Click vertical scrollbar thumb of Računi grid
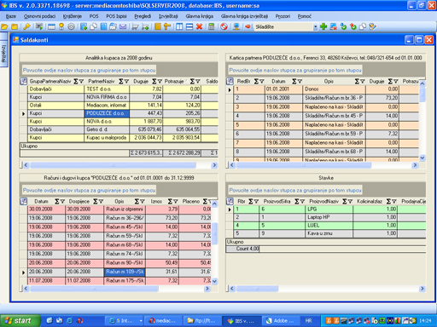This screenshot has height=327, width=437. point(215,234)
